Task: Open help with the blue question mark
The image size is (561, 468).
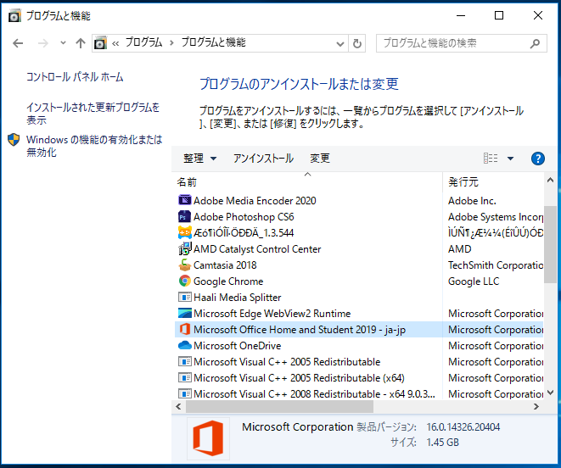Action: pyautogui.click(x=538, y=159)
